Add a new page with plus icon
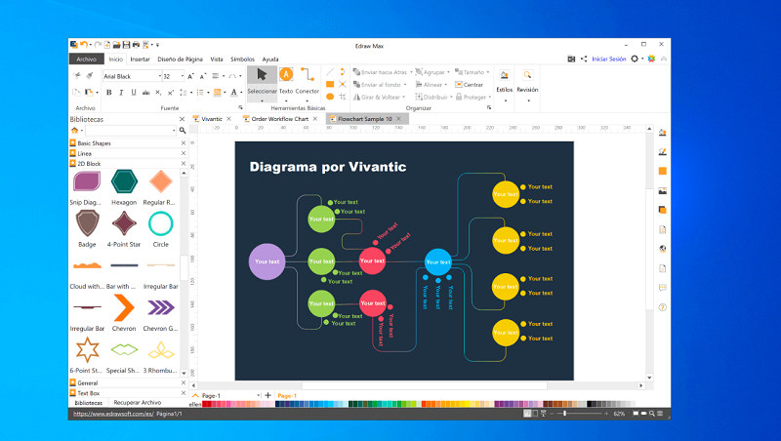The width and height of the screenshot is (781, 441). [268, 395]
